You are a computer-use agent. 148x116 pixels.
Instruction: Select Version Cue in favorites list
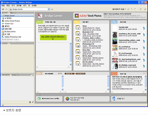(9, 24)
